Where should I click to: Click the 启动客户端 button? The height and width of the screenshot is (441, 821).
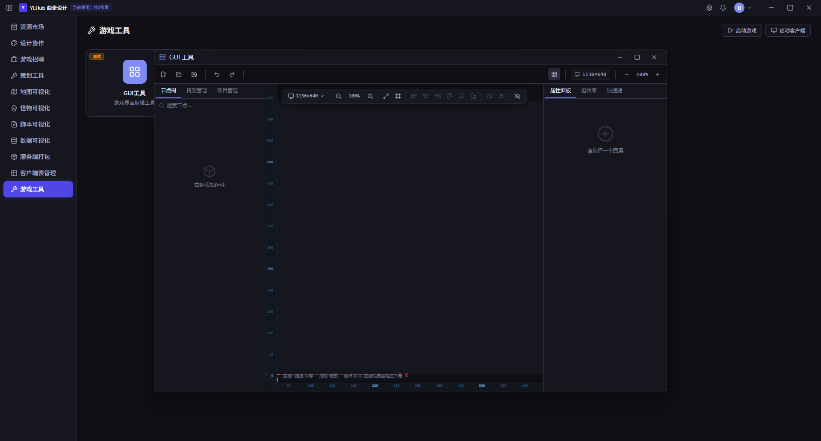coord(788,30)
